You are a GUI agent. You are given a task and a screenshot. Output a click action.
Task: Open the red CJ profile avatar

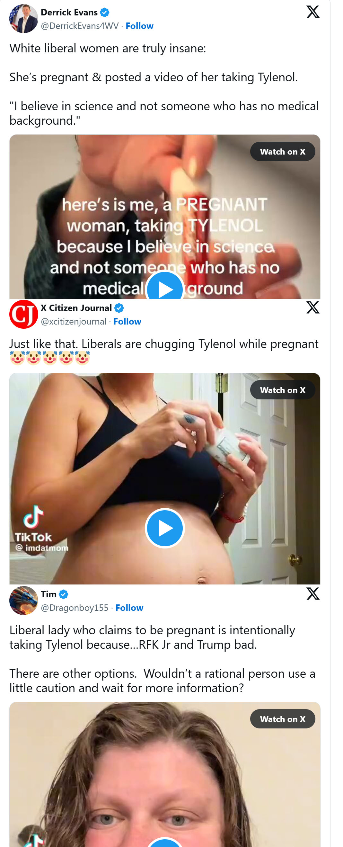coord(24,314)
